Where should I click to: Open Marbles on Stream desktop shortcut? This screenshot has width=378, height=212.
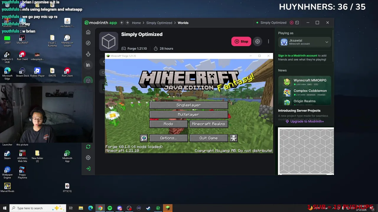coord(67,41)
